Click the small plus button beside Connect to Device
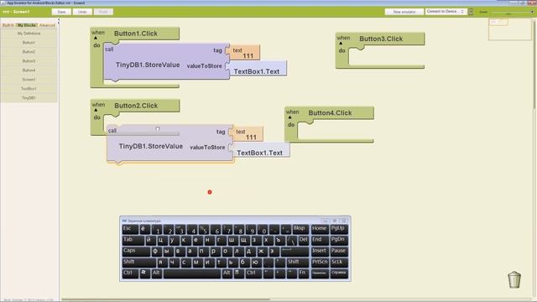Screen dimensions: 537x302 [x=471, y=12]
